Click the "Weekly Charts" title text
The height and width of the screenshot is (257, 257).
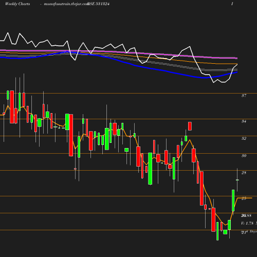click(17, 4)
